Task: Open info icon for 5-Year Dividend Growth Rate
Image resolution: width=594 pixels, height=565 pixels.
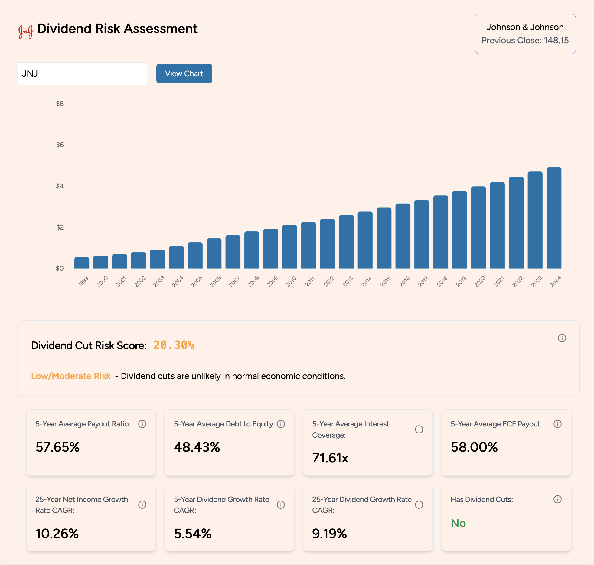Action: click(281, 505)
